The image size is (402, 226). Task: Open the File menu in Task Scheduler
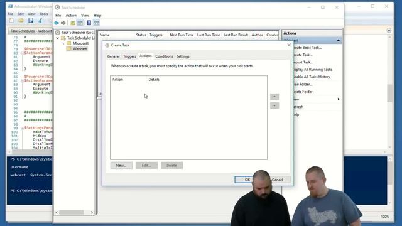[58, 15]
